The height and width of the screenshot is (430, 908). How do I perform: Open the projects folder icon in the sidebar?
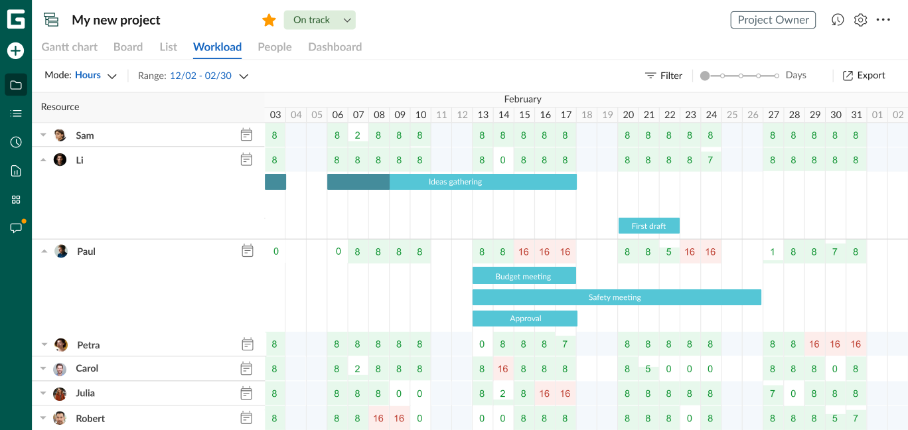[x=15, y=84]
